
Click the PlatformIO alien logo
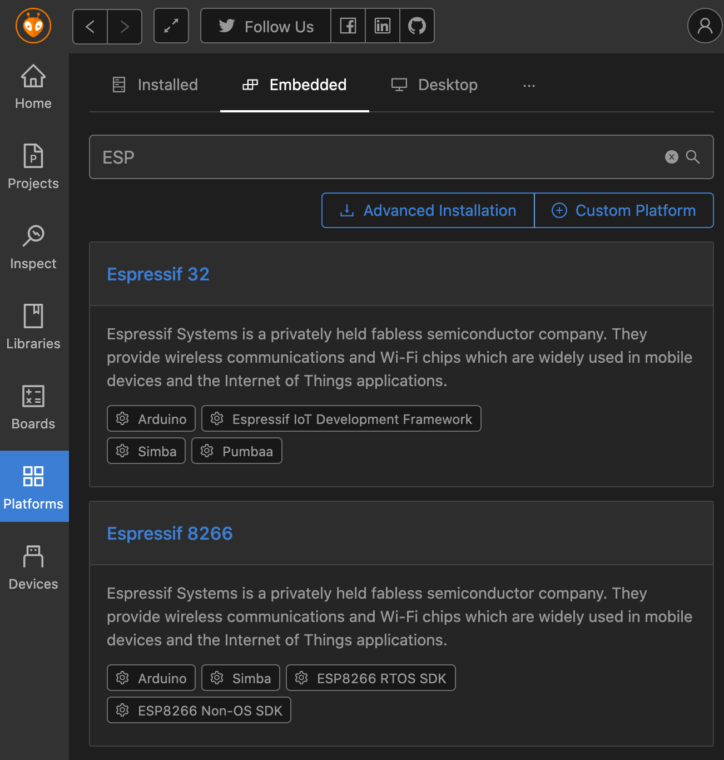coord(33,26)
